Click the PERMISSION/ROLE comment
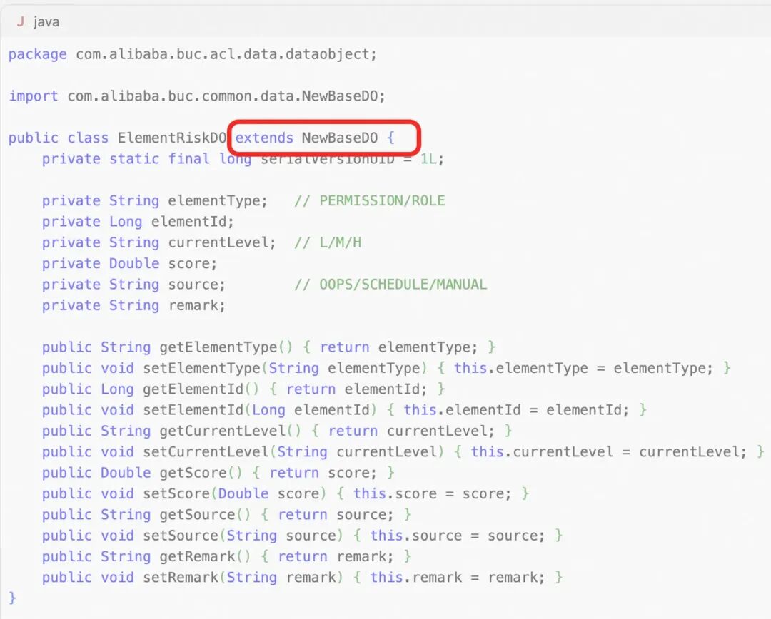This screenshot has height=619, width=771. click(370, 200)
